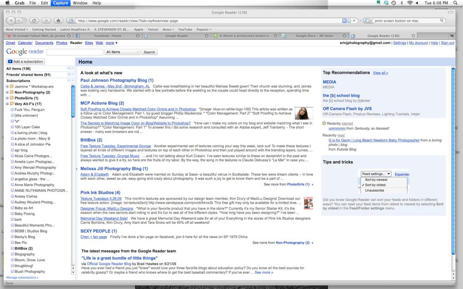This screenshot has width=463, height=289.
Task: Open the Wi-Fi status icon in menu bar
Action: pos(410,3)
